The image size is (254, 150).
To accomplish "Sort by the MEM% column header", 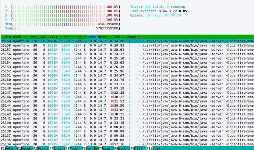I will [102, 37].
